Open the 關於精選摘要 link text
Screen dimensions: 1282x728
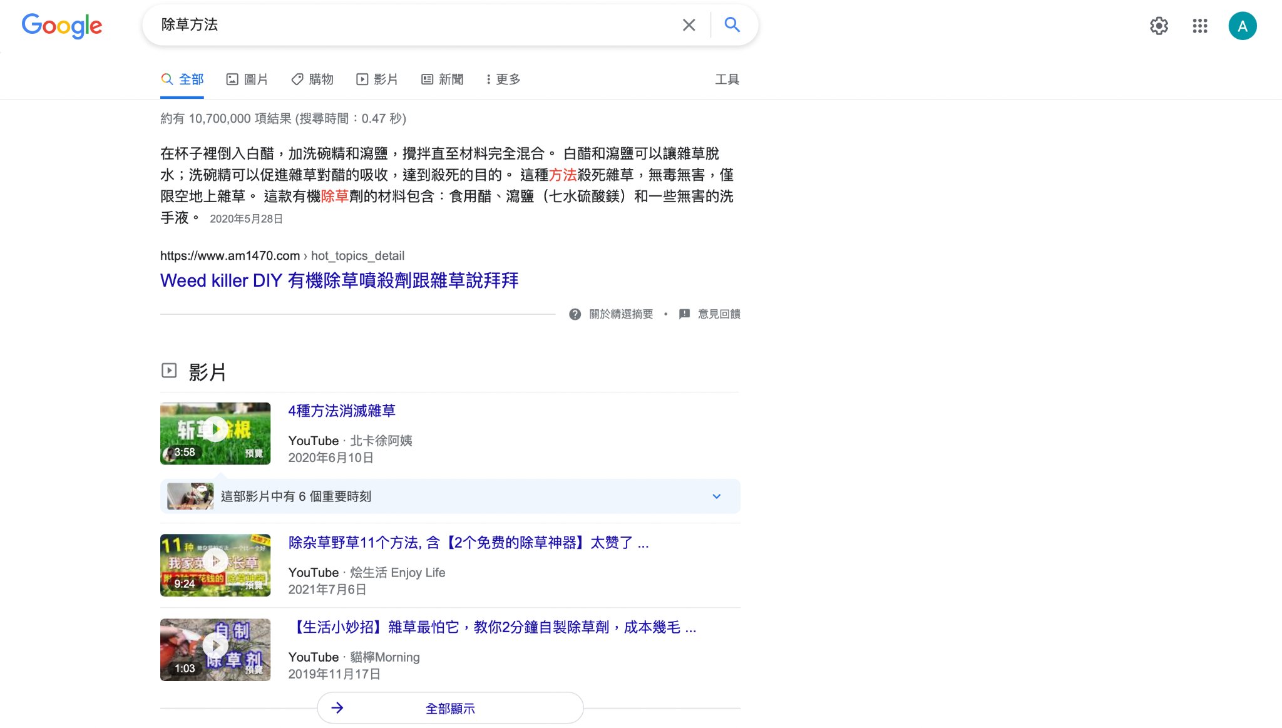(621, 314)
